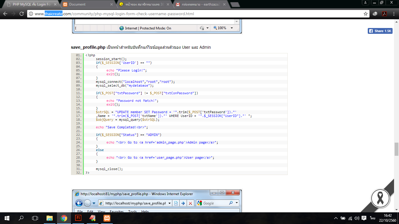Open the Wi-Fi network icon
Viewport: 399px width, 224px height.
pyautogui.click(x=350, y=218)
